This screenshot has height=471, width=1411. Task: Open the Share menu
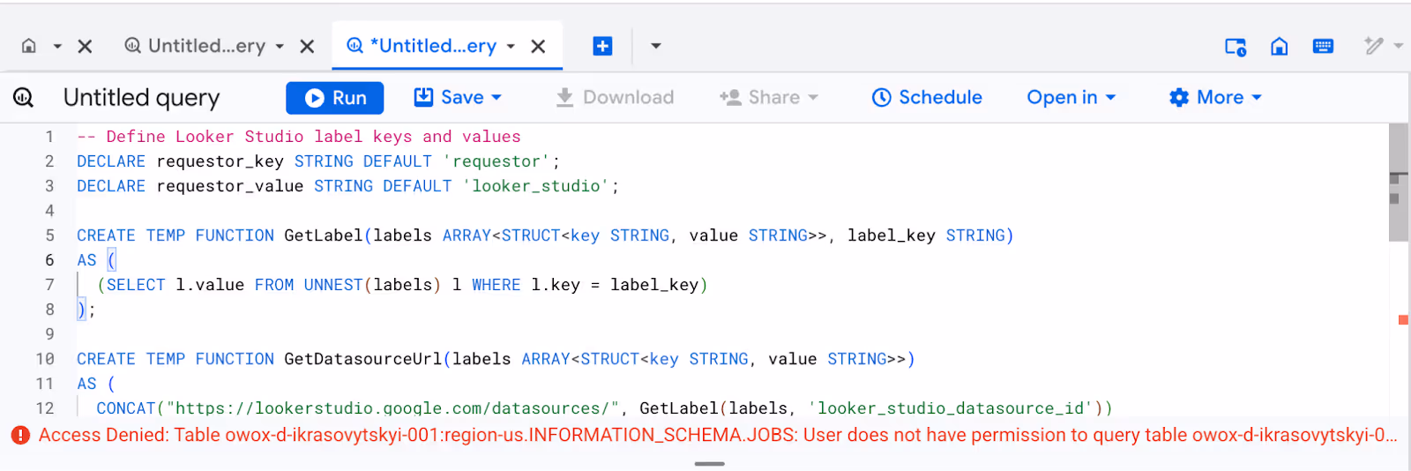[769, 97]
